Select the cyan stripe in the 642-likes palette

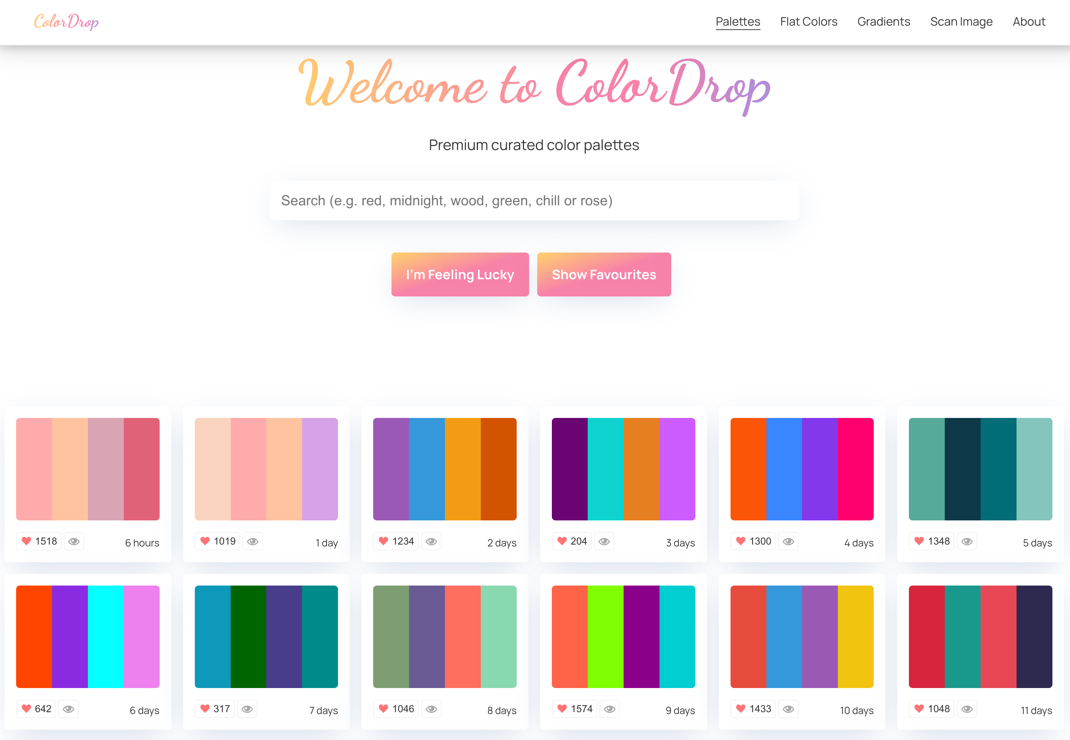106,636
